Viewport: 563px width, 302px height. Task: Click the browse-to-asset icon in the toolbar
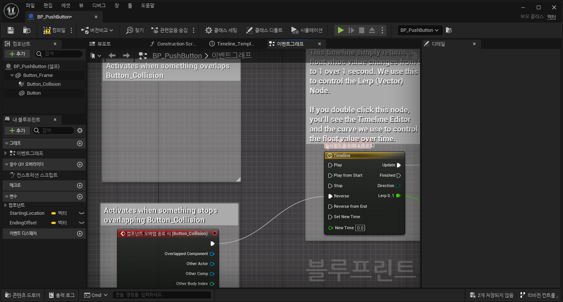(27, 30)
